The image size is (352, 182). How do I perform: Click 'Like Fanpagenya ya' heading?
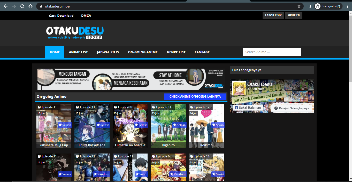pyautogui.click(x=247, y=70)
